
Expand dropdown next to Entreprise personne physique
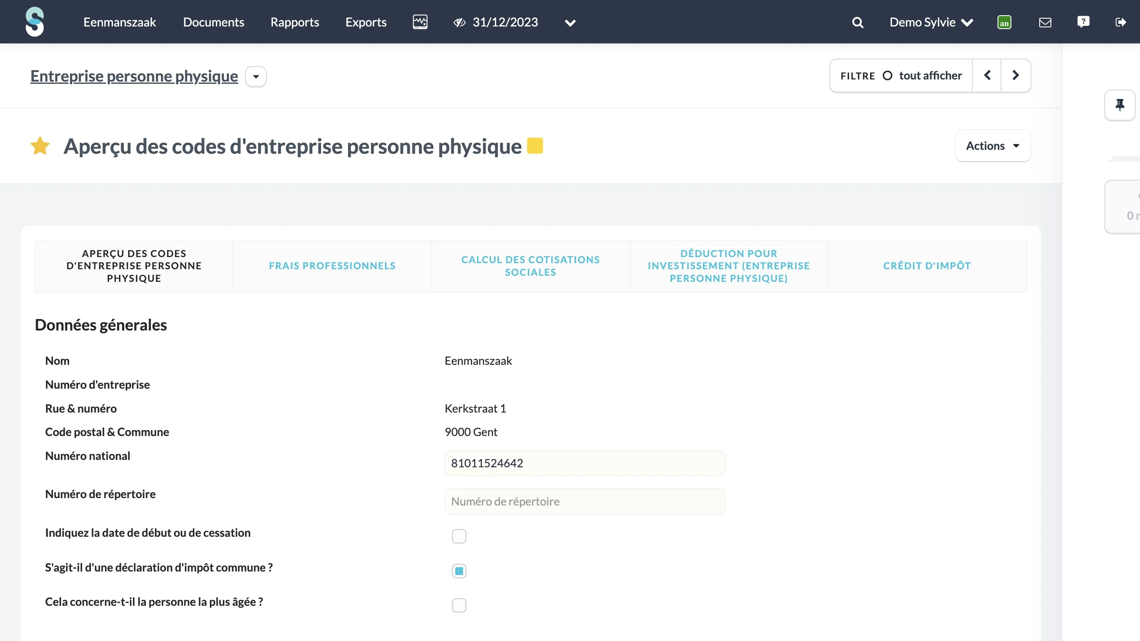tap(256, 76)
